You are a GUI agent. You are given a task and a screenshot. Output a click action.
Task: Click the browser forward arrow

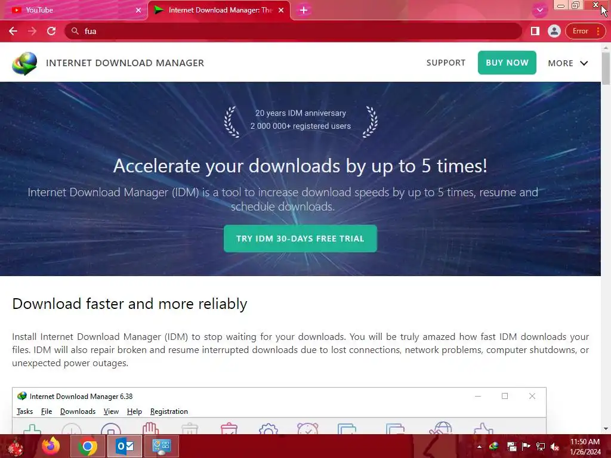click(x=32, y=31)
